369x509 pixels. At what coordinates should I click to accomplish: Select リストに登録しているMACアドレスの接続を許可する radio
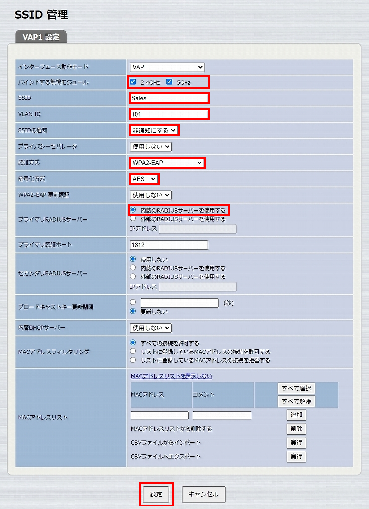(133, 351)
